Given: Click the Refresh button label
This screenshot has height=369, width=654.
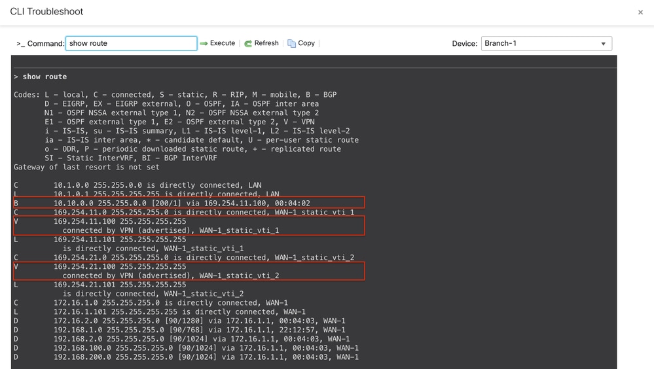Looking at the screenshot, I should click(266, 43).
